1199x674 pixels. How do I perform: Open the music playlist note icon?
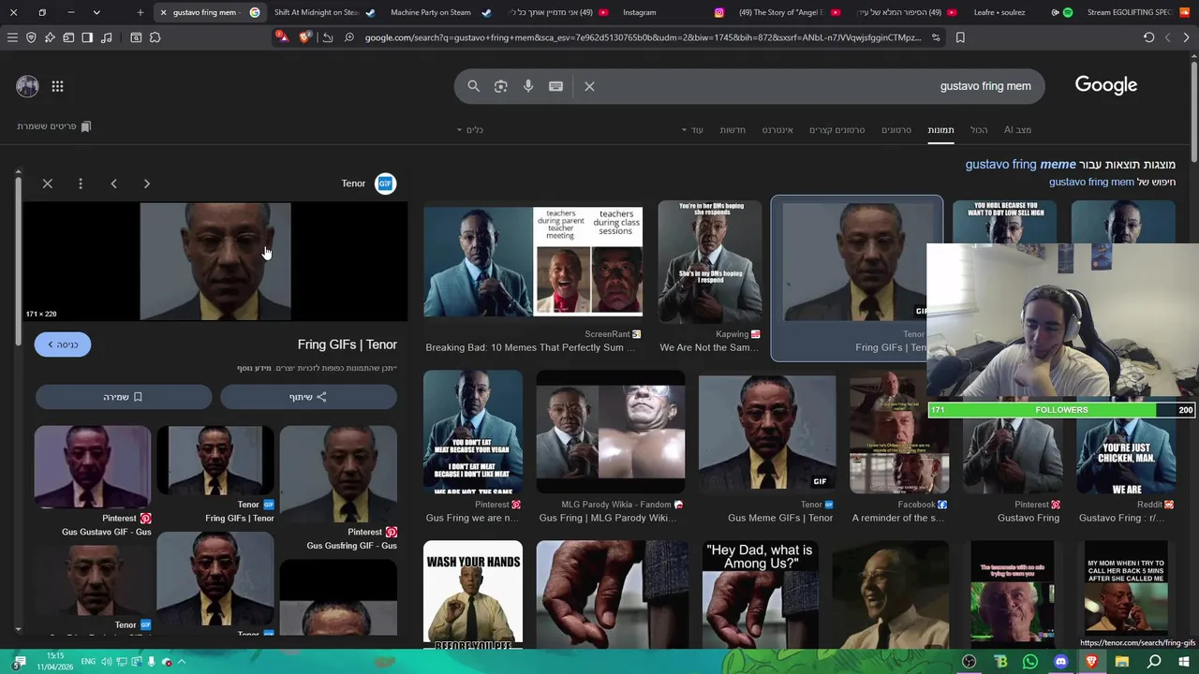pos(106,37)
